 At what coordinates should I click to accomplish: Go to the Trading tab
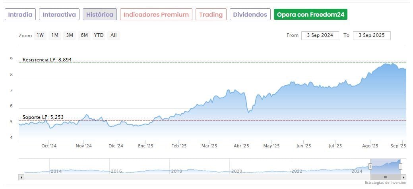click(211, 15)
